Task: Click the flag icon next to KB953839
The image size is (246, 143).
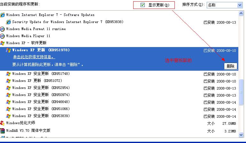Action: pos(8,116)
